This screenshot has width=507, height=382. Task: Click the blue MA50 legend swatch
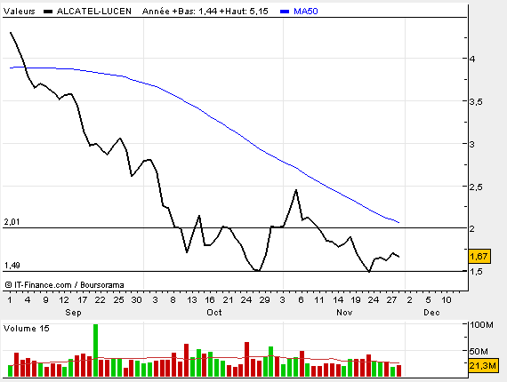[285, 12]
